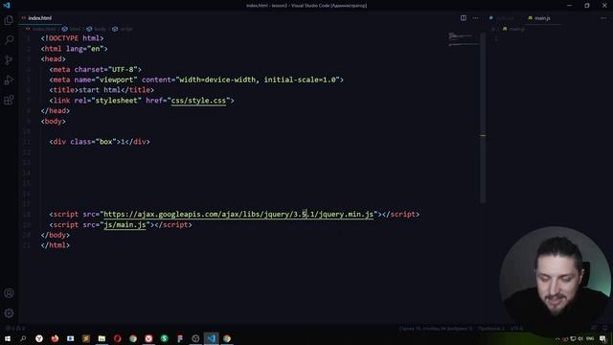Screen dimensions: 613x345
Task: Click the spaces indentation status entry
Action: click(x=491, y=329)
